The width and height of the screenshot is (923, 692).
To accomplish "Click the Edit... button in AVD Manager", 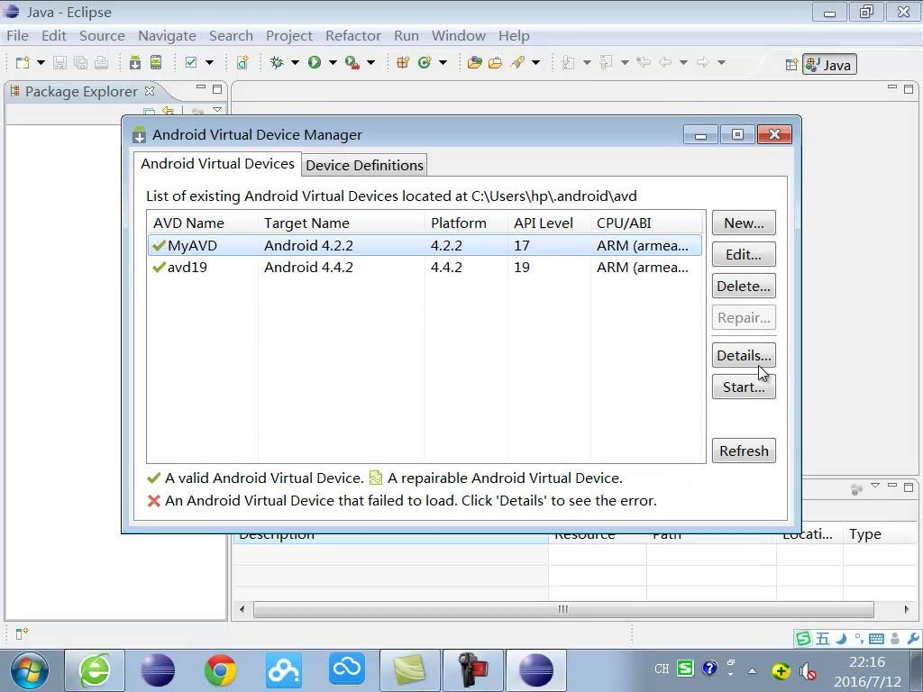I will tap(744, 255).
